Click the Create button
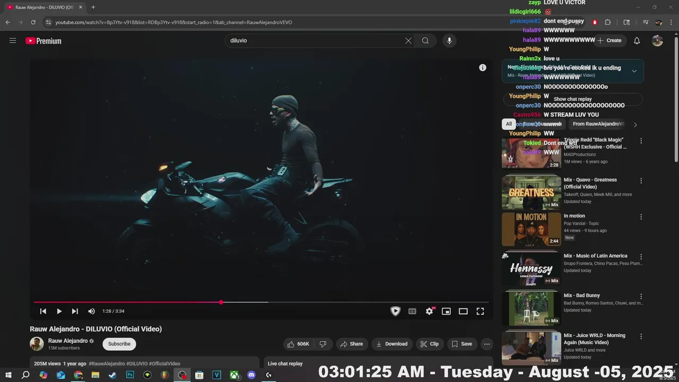Viewport: 679px width, 382px height. point(609,40)
